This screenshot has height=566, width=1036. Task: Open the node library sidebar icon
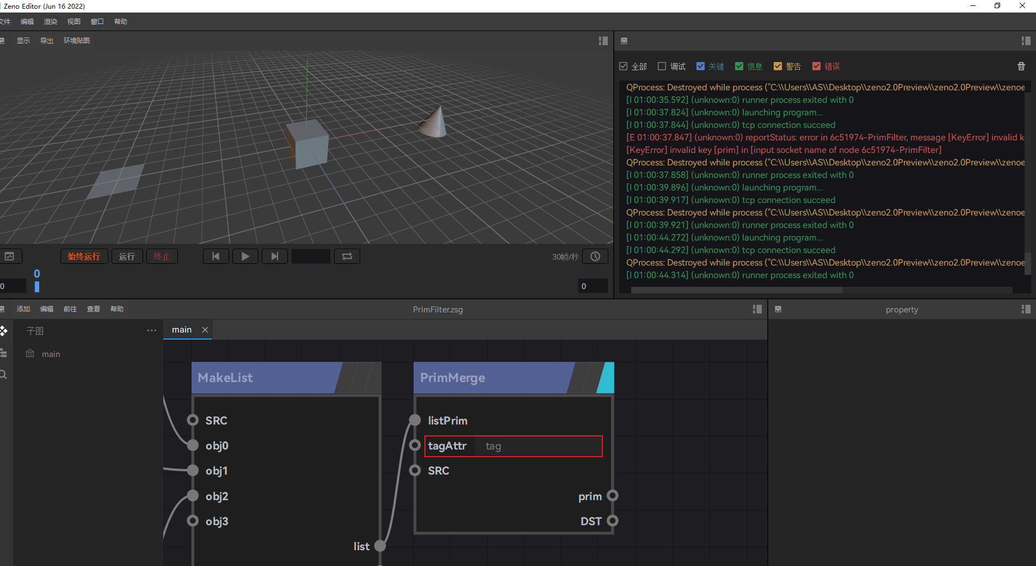[x=3, y=331]
